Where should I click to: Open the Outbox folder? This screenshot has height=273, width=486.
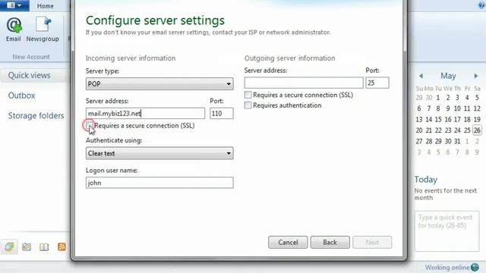click(22, 96)
